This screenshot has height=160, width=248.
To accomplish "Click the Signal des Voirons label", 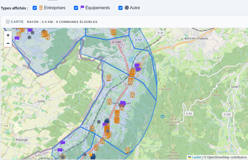I will [x=173, y=122].
